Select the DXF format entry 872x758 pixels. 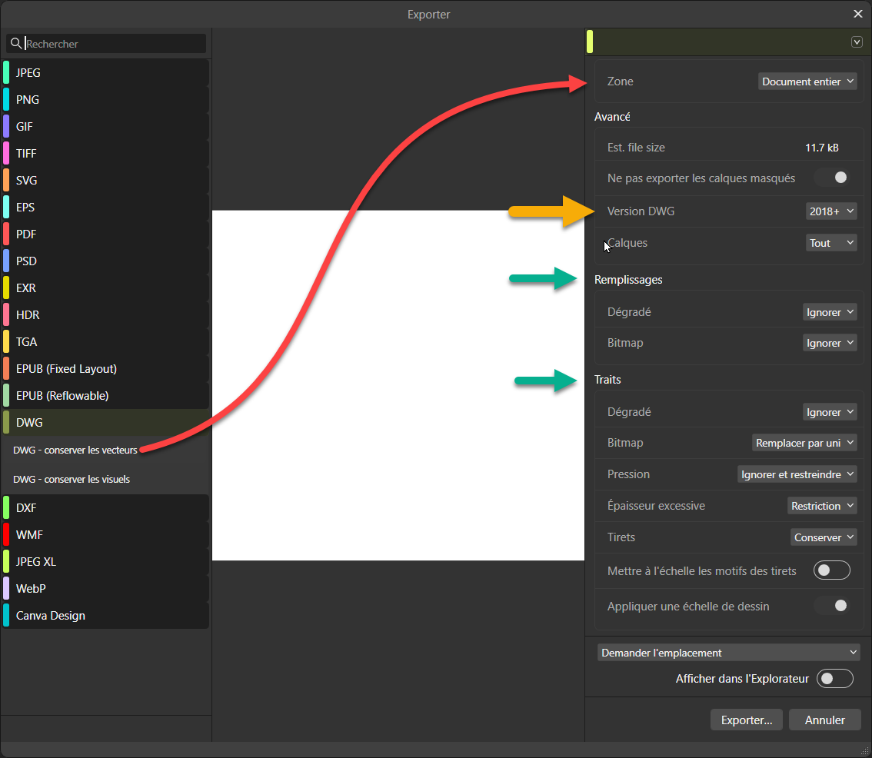tap(26, 508)
